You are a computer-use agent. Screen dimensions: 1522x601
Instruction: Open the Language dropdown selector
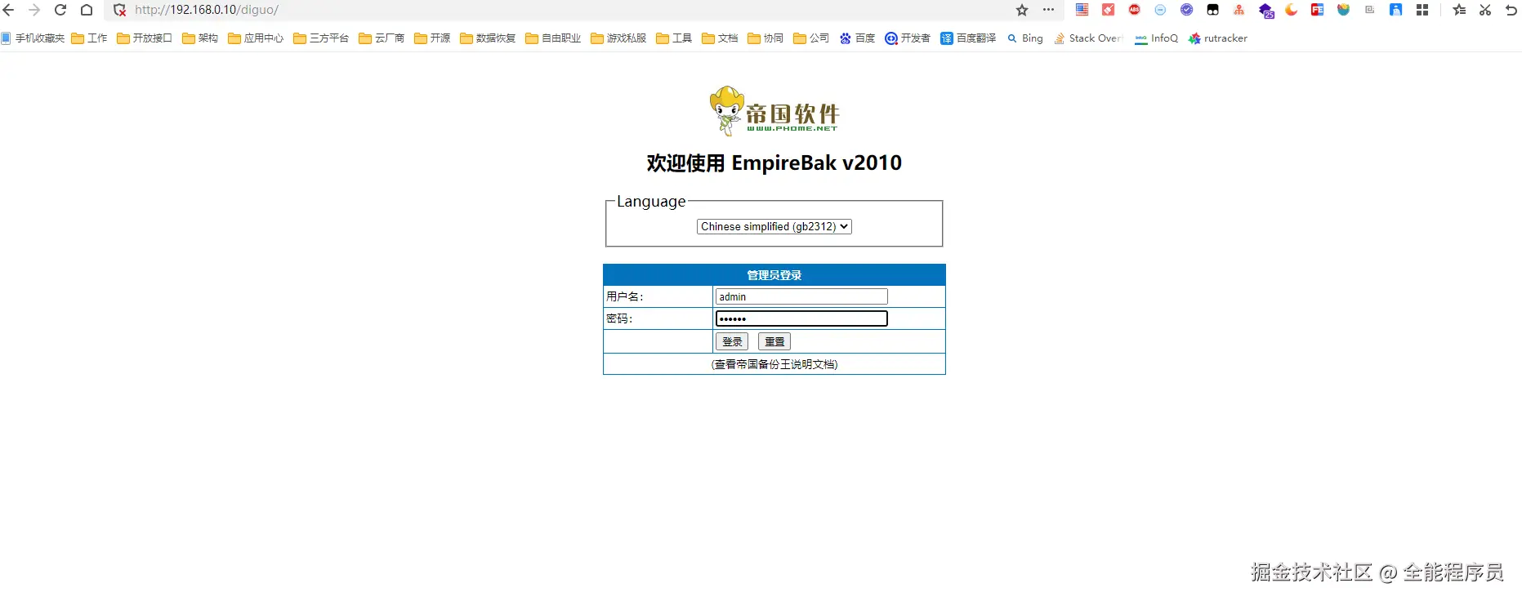tap(774, 226)
